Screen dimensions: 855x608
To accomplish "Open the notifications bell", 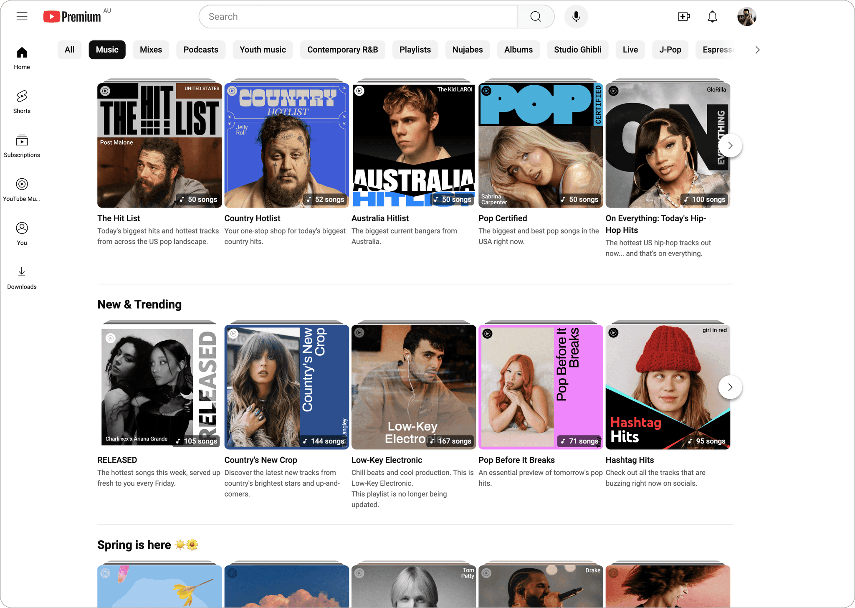I will 712,17.
